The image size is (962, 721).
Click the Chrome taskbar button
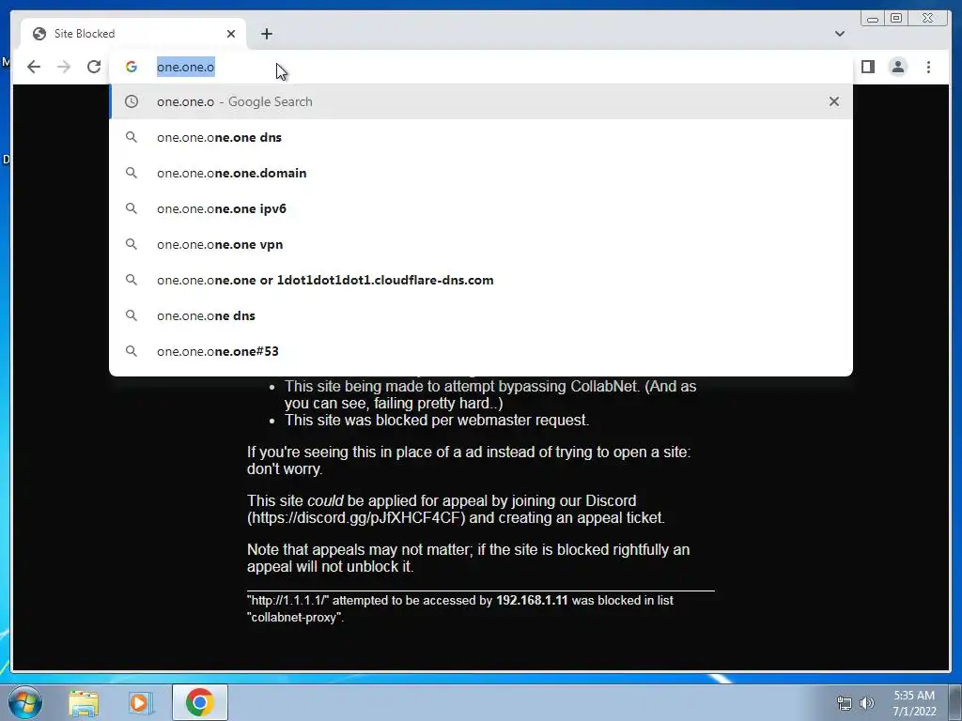(x=200, y=702)
